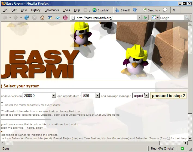Click the vertical scrollbar up arrow
This screenshot has width=193, height=152.
point(190,24)
